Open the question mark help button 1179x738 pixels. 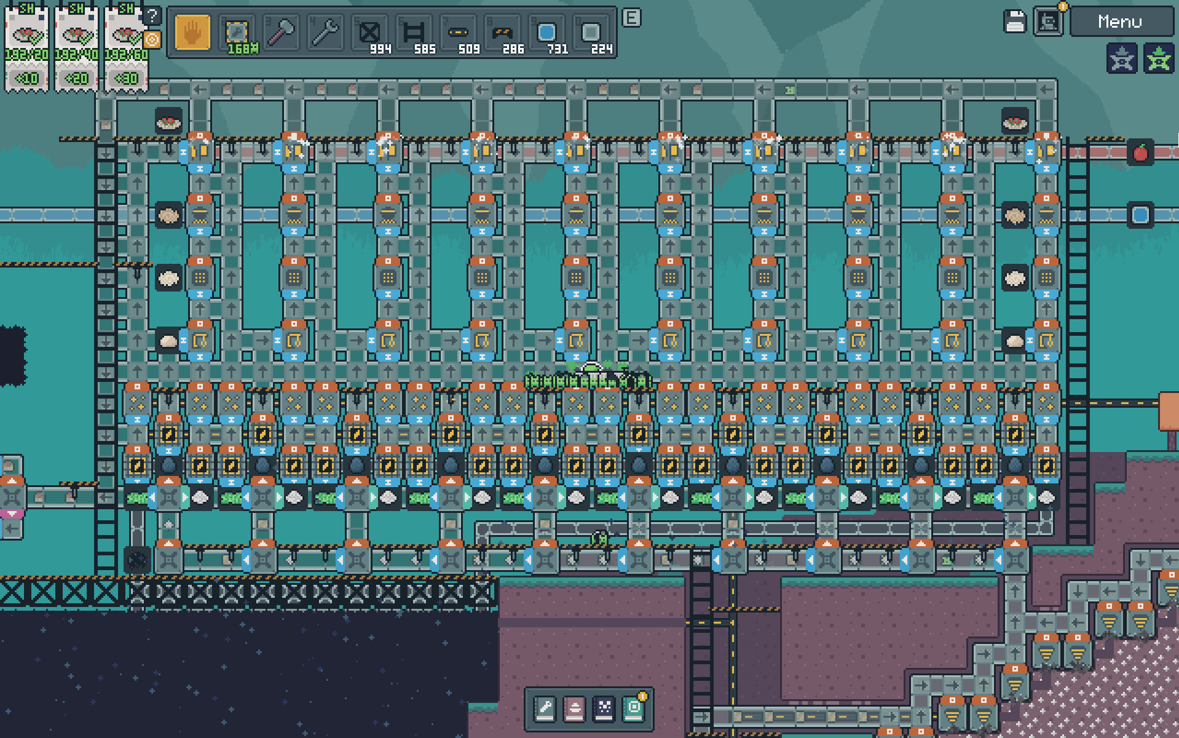[152, 15]
